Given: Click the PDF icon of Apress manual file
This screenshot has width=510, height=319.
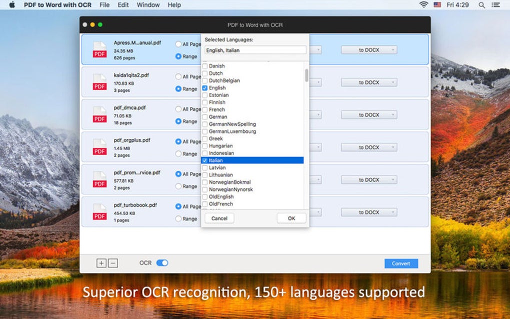Looking at the screenshot, I should click(99, 50).
